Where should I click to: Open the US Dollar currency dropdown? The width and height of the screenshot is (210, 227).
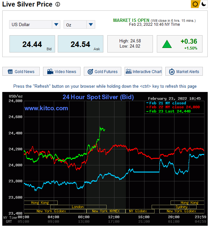[x=35, y=24]
